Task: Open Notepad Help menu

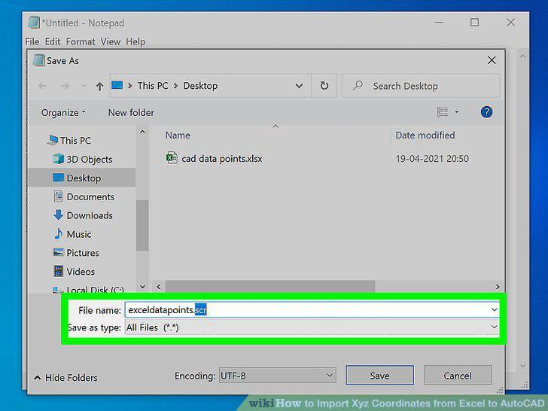Action: [x=135, y=41]
